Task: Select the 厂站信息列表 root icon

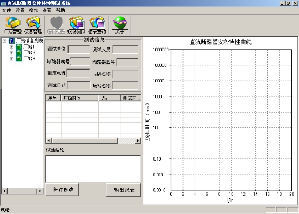Action: click(x=11, y=40)
